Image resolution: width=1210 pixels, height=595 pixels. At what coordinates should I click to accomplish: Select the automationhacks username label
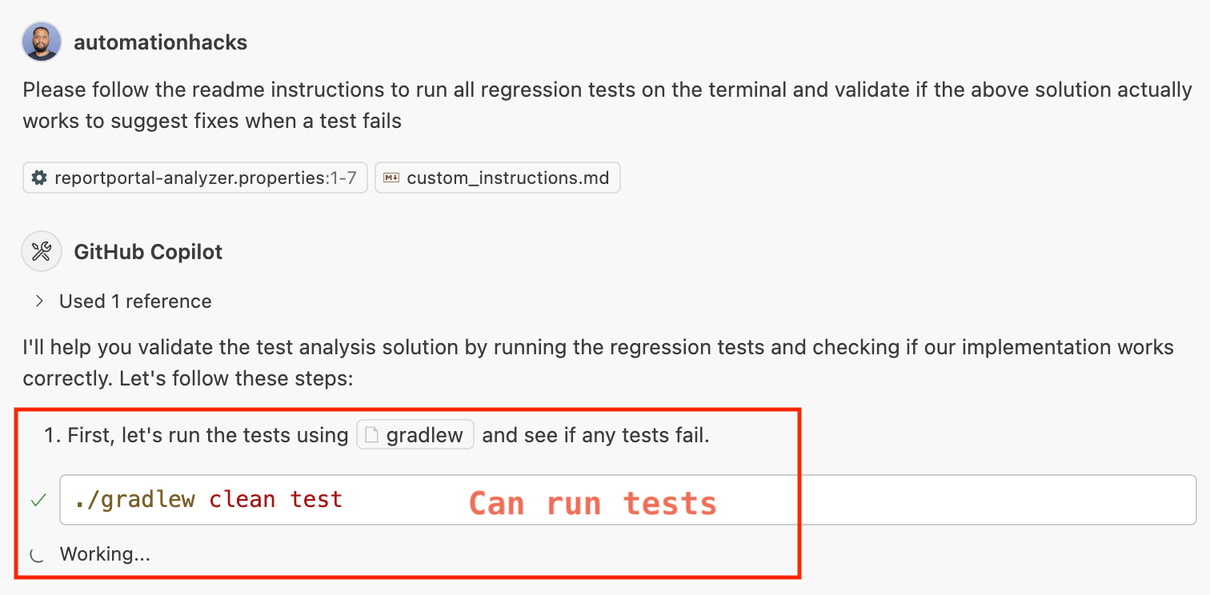160,42
